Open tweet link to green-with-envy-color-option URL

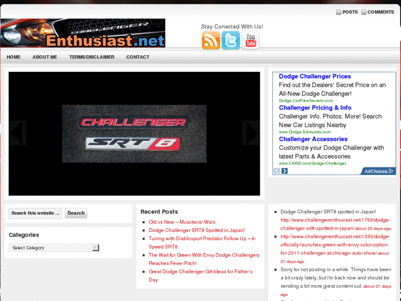click(x=335, y=245)
